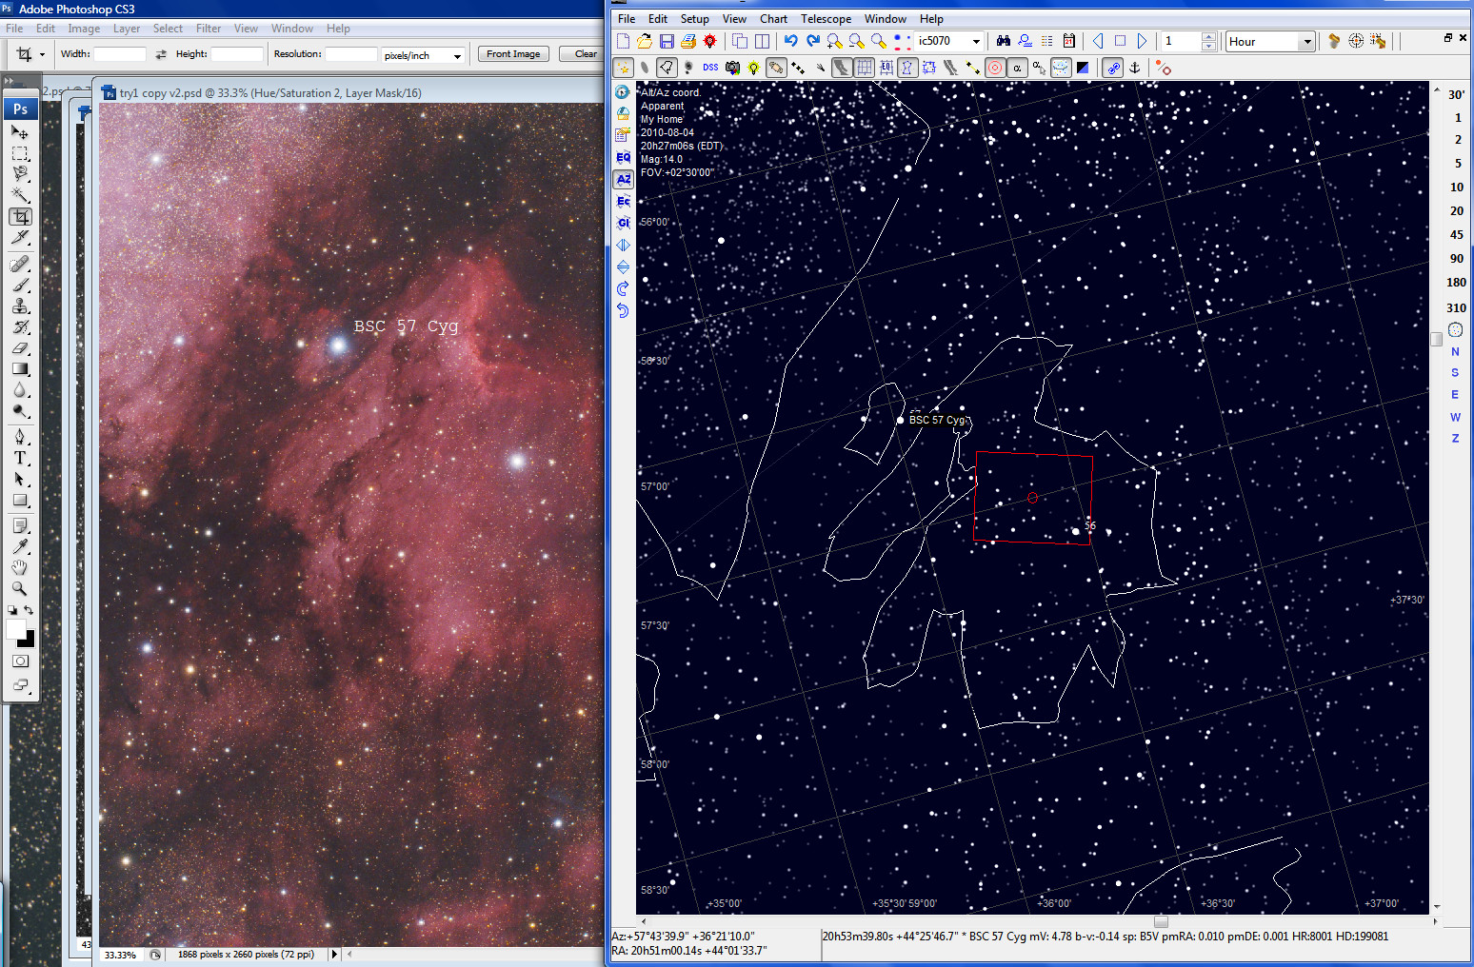Click the Save chart floppy icon
1474x967 pixels.
[667, 41]
